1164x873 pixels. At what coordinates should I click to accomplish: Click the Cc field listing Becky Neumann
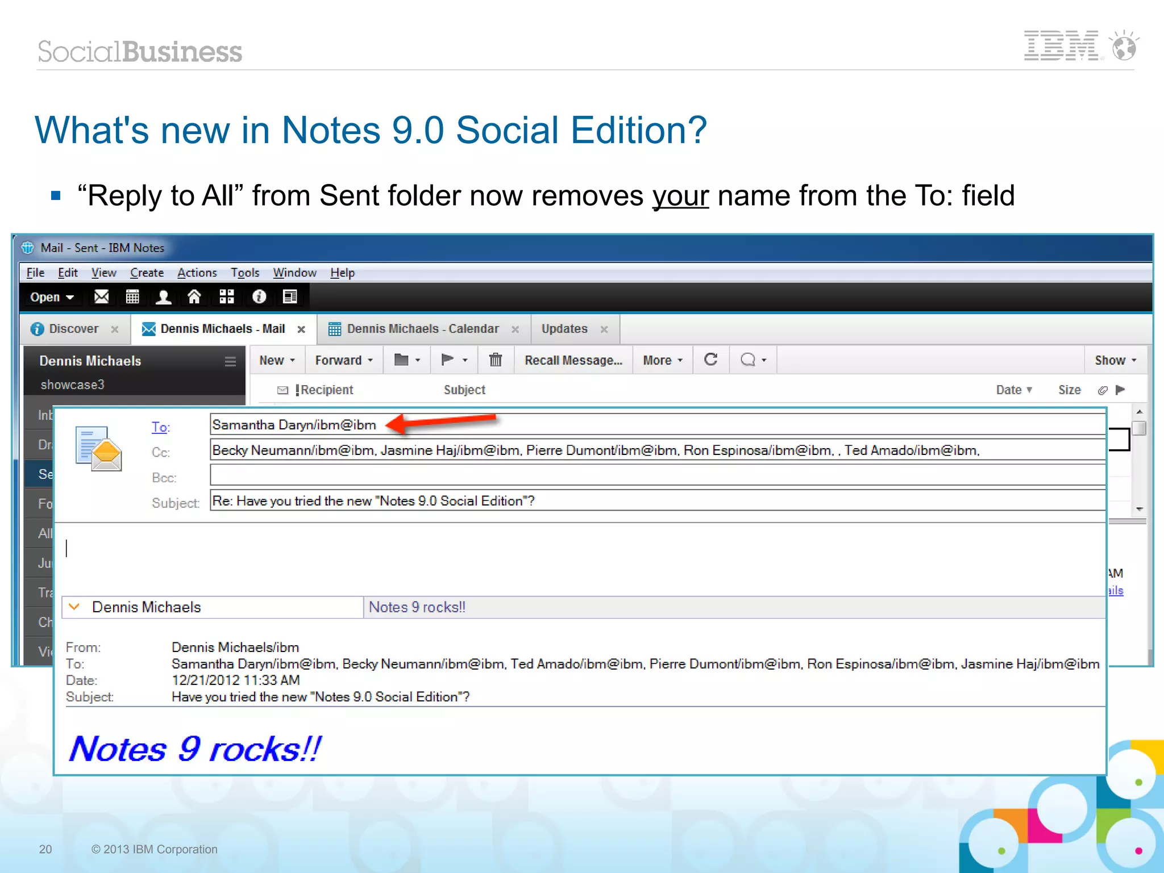658,450
